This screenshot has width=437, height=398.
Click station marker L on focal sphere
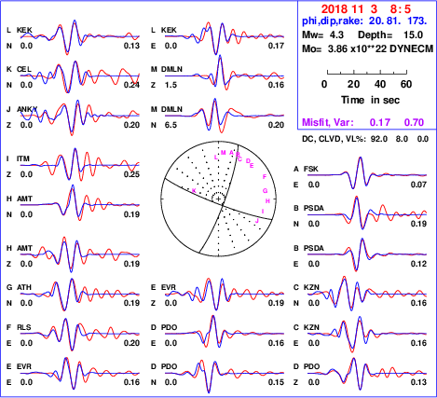(x=216, y=158)
